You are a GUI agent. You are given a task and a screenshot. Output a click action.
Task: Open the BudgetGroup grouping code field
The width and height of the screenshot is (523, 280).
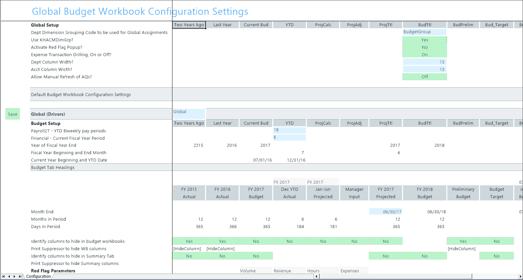coord(425,32)
